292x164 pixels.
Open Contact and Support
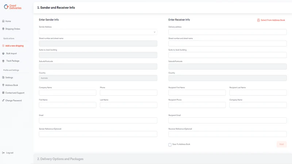(x=15, y=93)
